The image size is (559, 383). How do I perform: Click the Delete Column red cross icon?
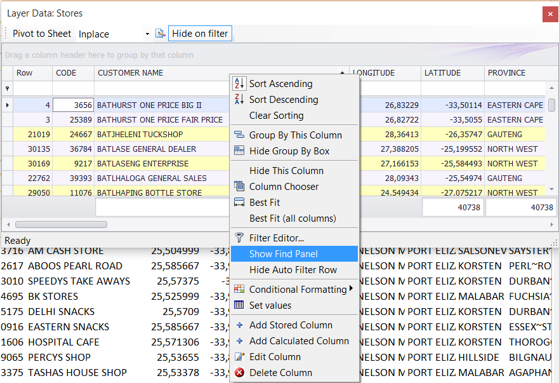tap(239, 372)
